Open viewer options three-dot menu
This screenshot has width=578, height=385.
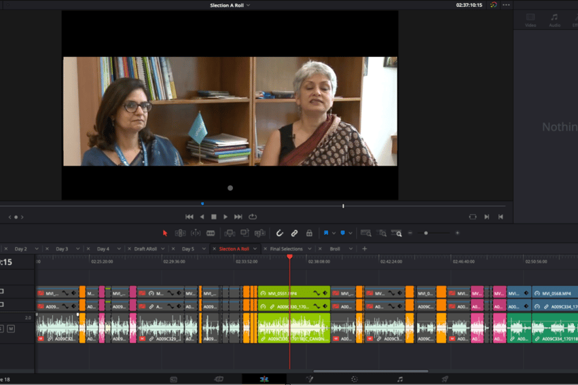click(506, 5)
